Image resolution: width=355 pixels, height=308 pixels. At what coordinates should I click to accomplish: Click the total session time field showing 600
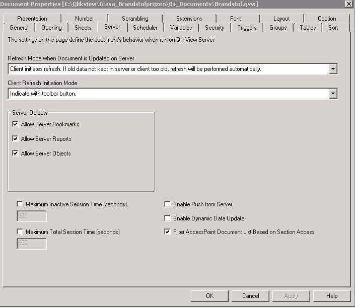32,244
